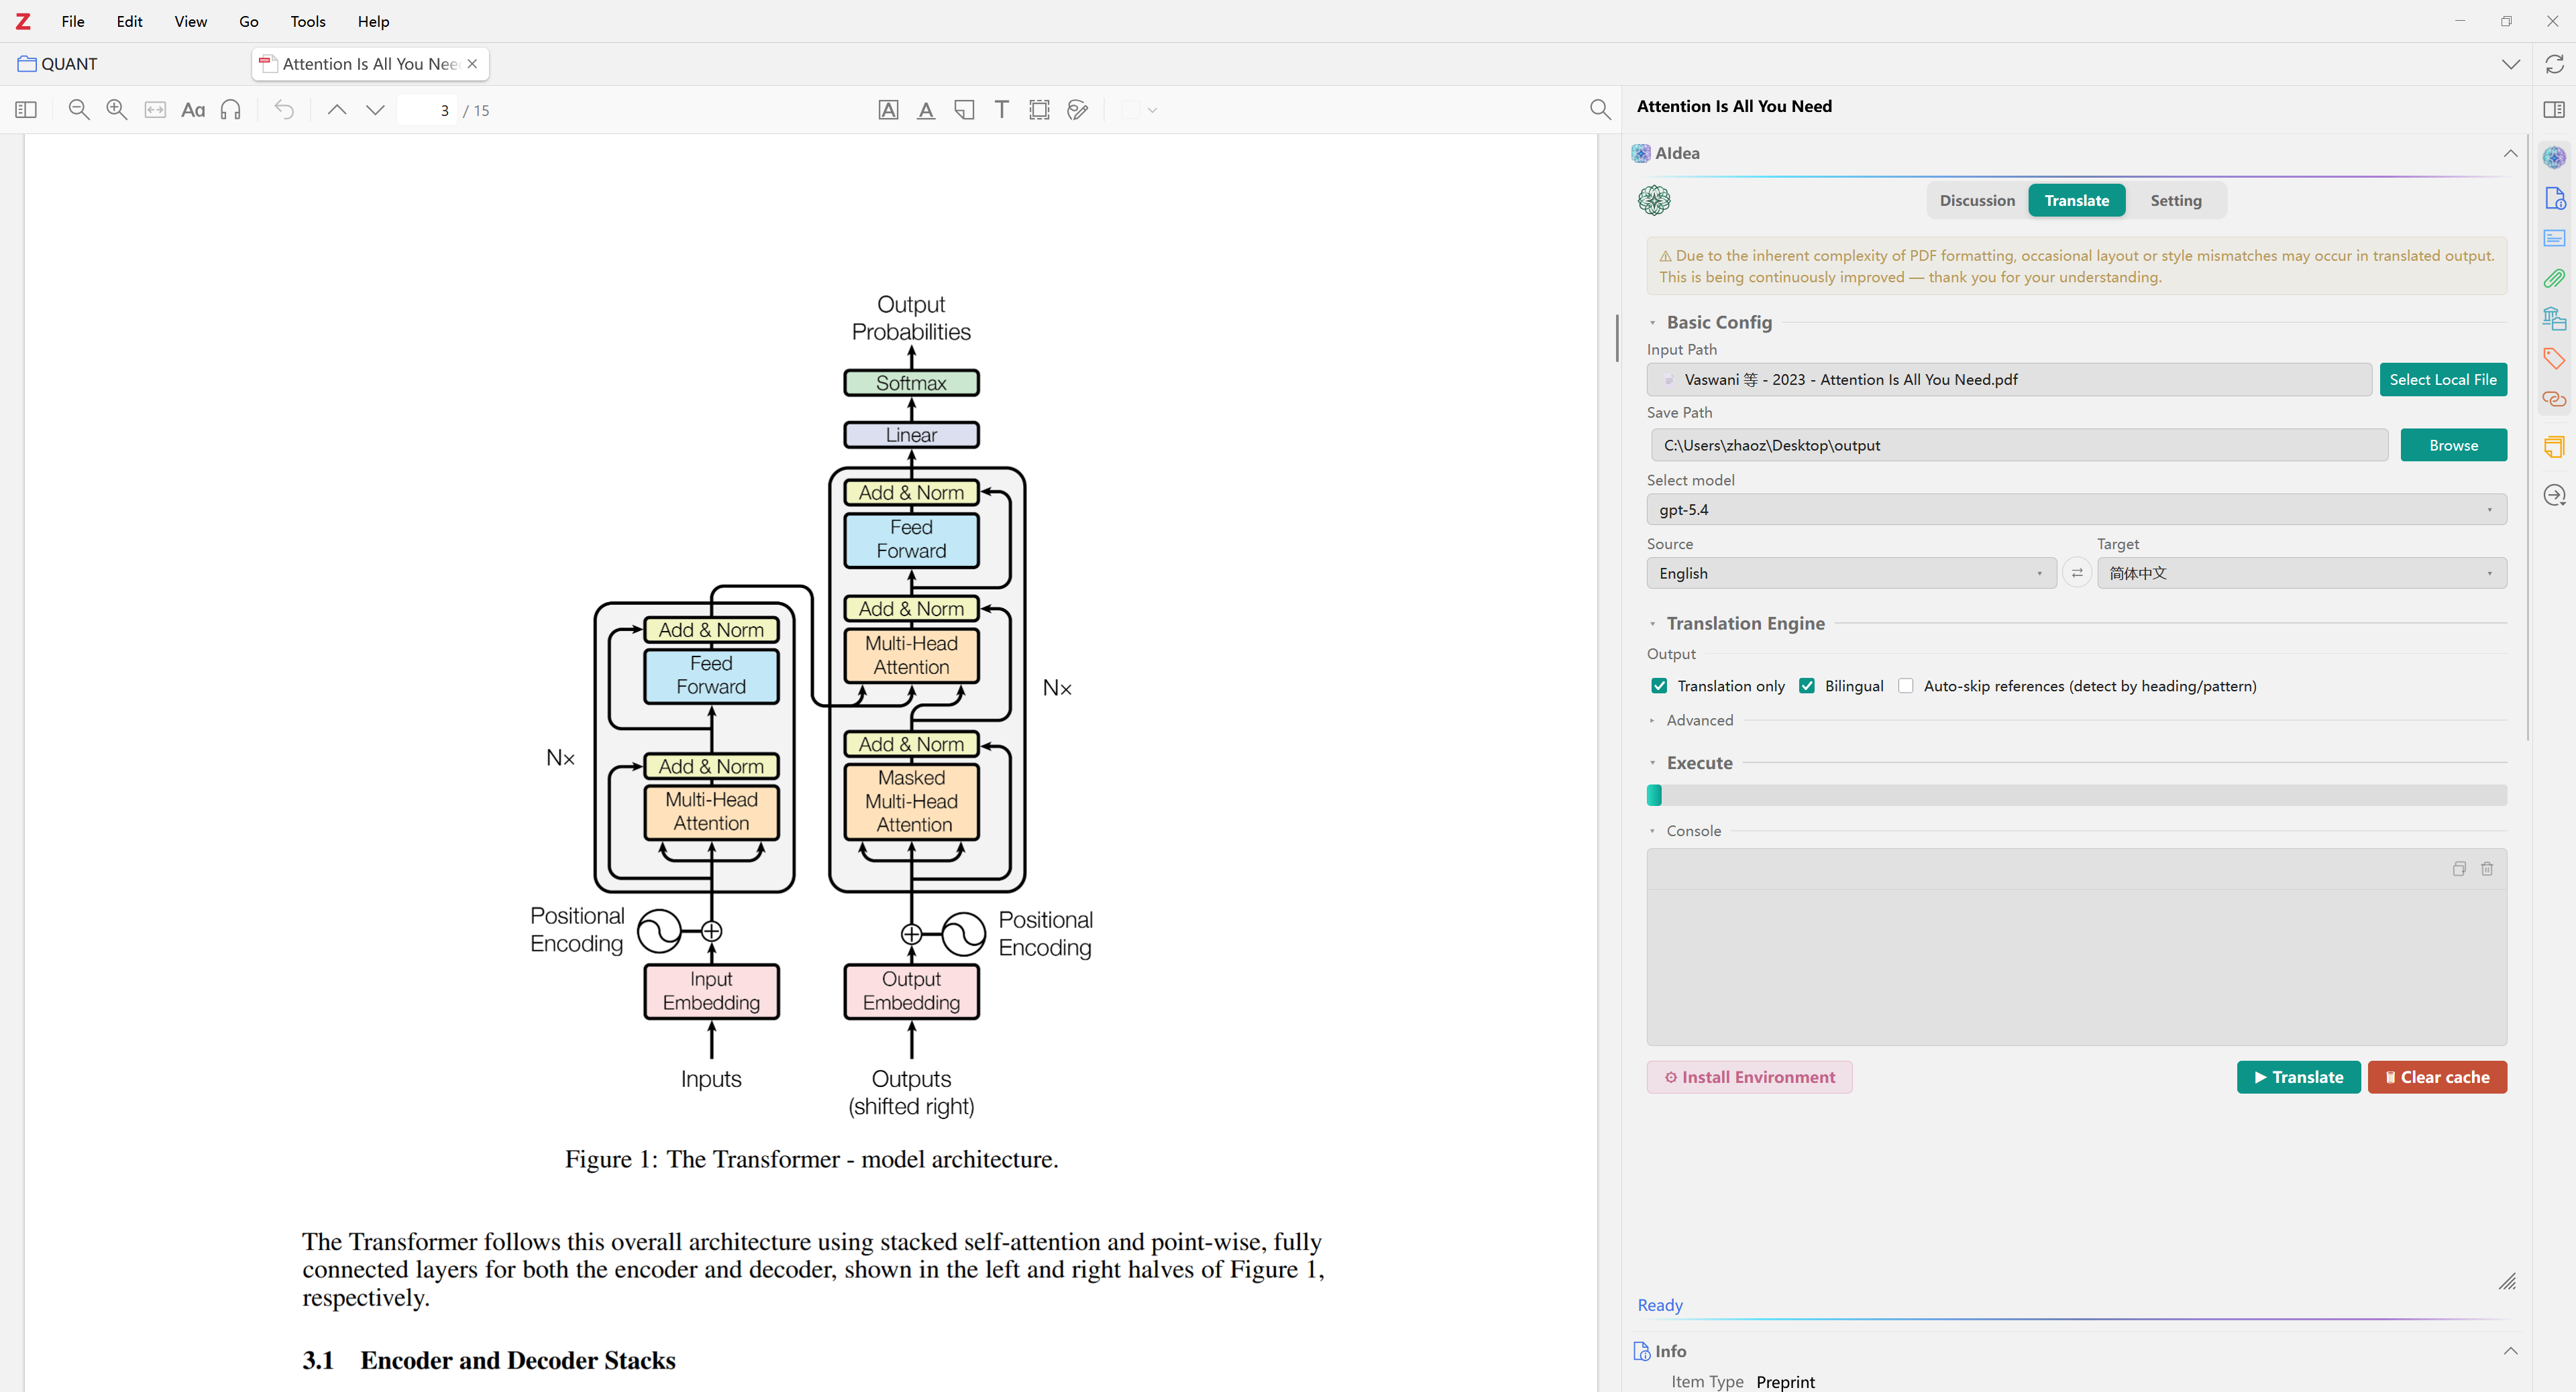The height and width of the screenshot is (1392, 2576).
Task: Open the View menu
Action: pos(191,21)
